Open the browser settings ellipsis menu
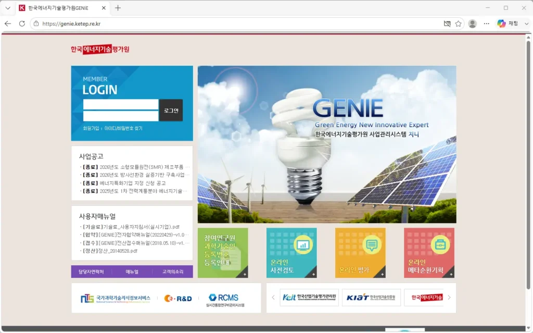 tap(487, 23)
